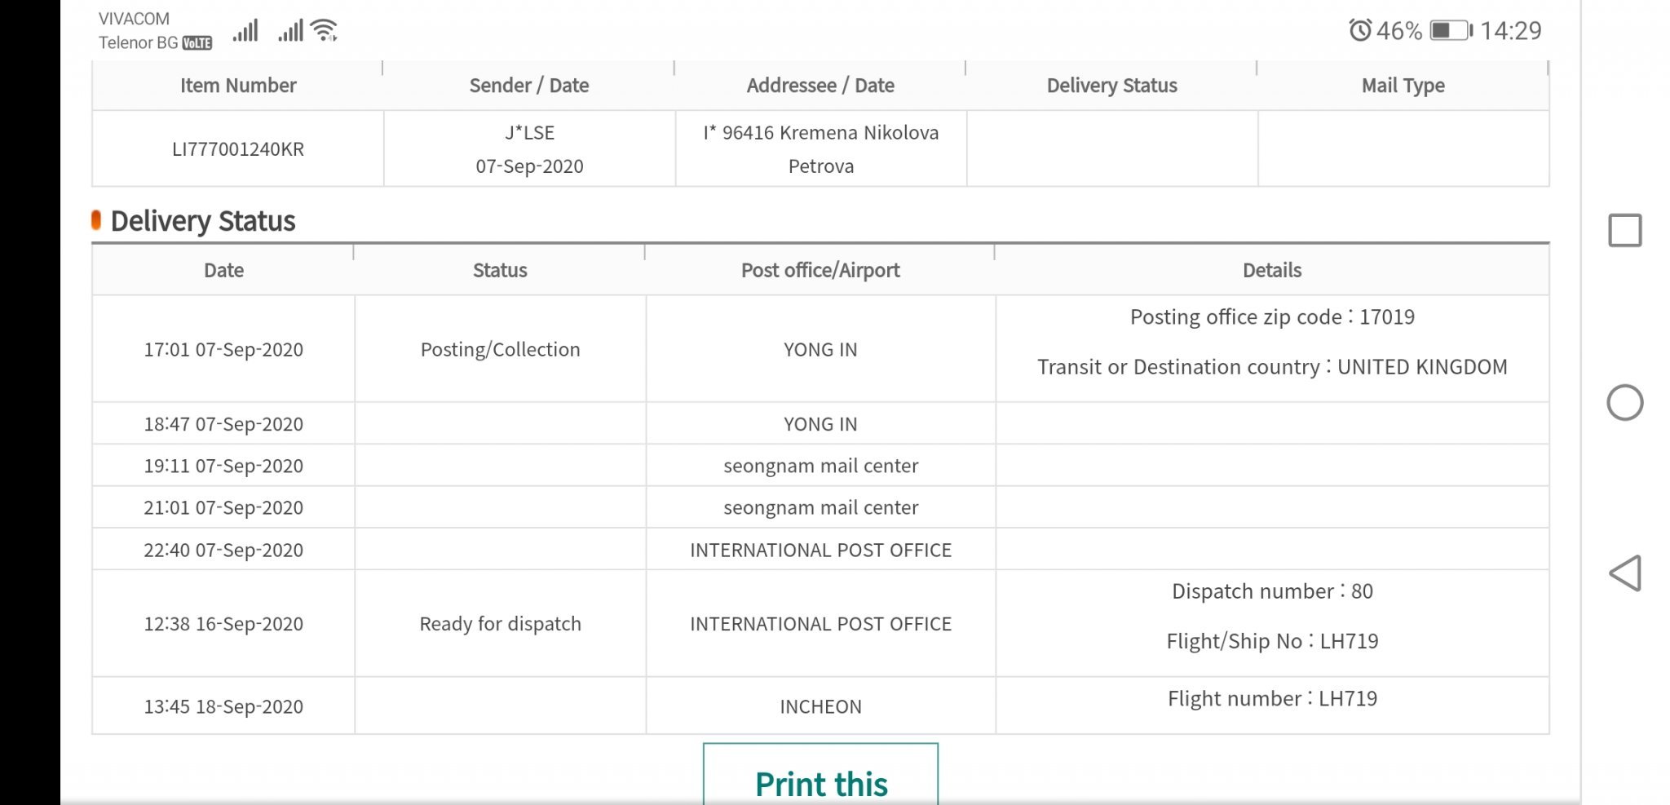The image size is (1670, 805).
Task: Tap the battery indicator icon
Action: coord(1451,31)
